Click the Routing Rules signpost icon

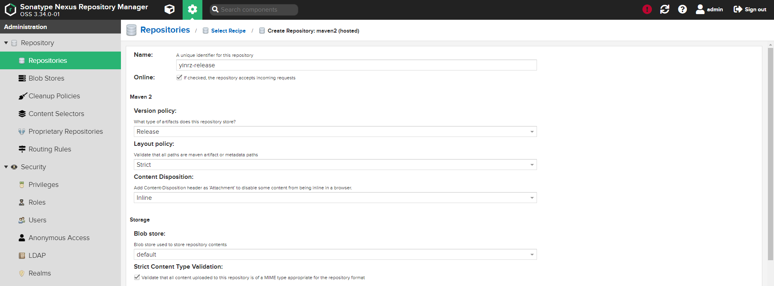pos(22,149)
